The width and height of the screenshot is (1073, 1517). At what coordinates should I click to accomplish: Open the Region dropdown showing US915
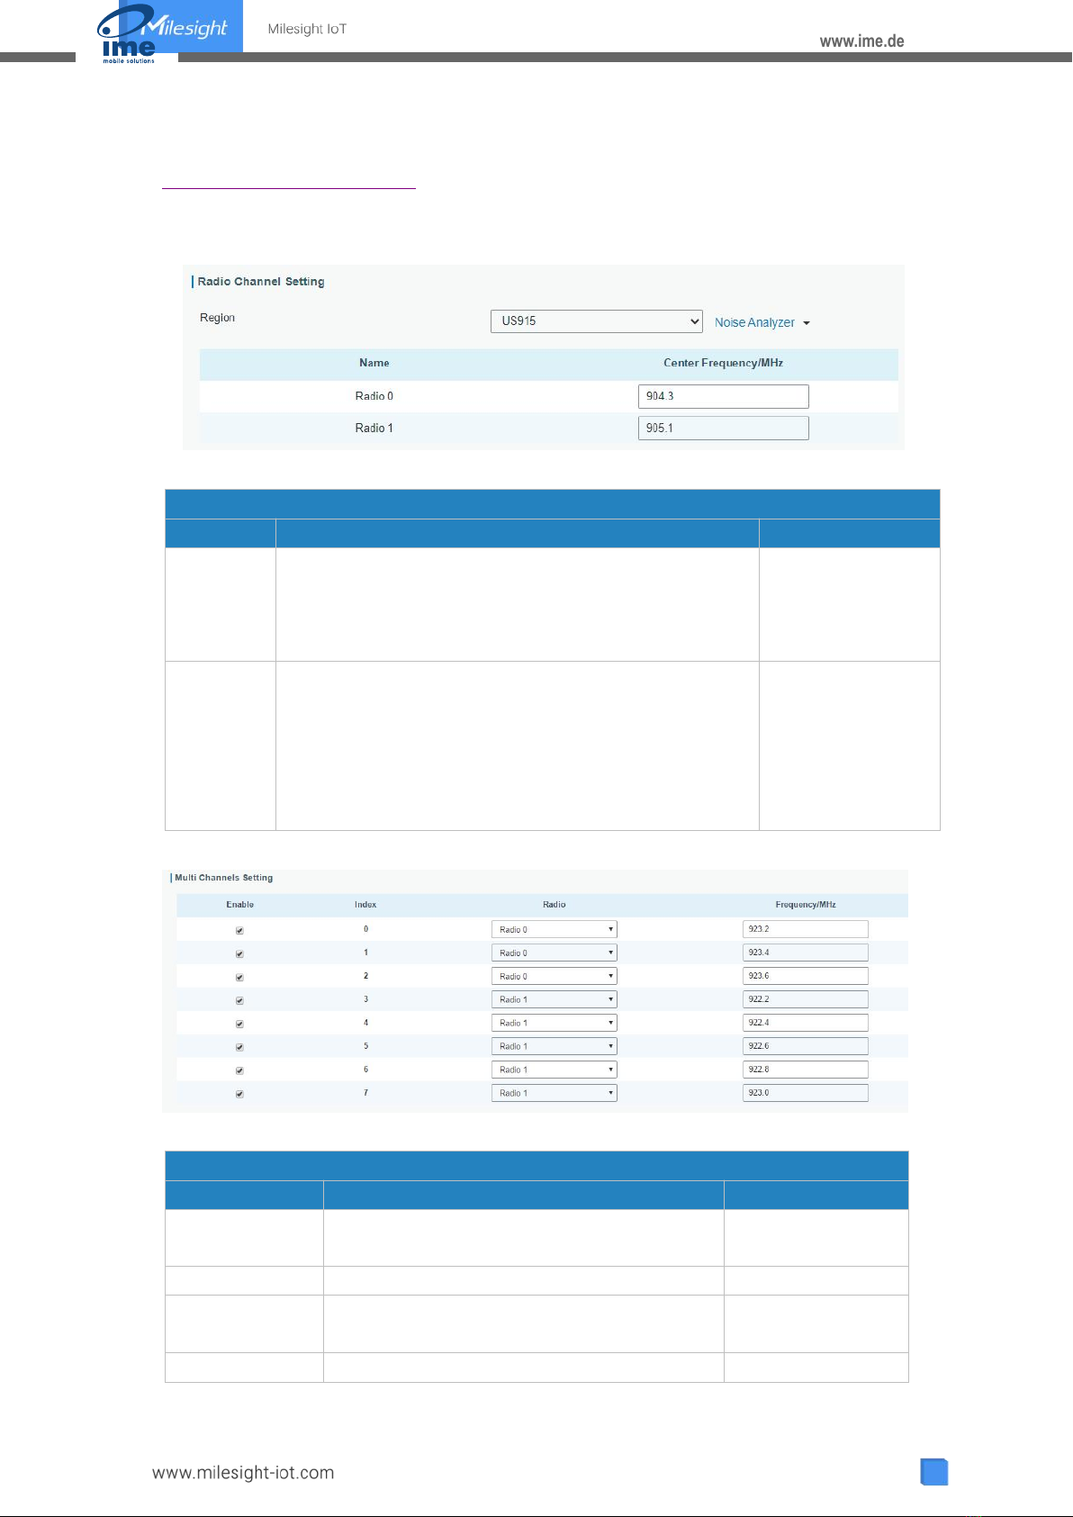pos(596,321)
